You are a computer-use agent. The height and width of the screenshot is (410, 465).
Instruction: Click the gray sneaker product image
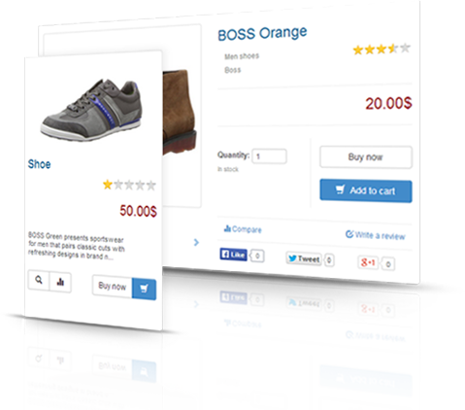(x=92, y=110)
